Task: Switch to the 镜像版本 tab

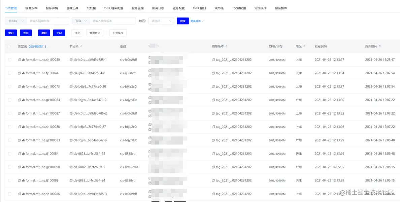Action: 31,8
